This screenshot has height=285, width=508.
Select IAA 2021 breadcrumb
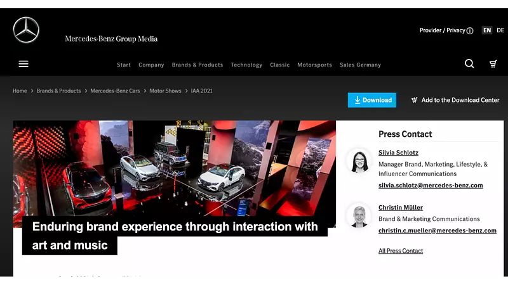[201, 91]
